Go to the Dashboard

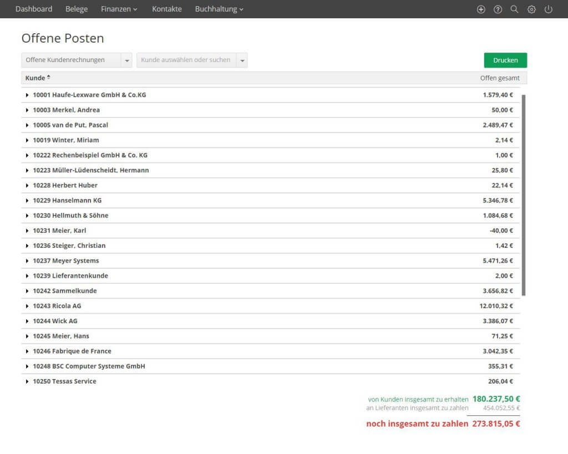(34, 9)
